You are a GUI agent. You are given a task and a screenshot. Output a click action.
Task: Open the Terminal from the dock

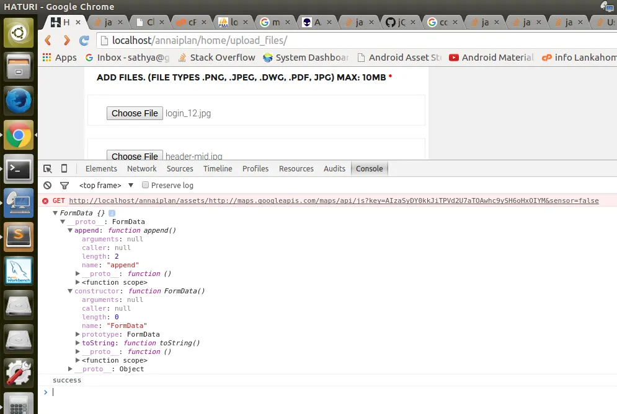coord(19,170)
